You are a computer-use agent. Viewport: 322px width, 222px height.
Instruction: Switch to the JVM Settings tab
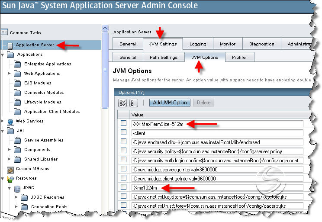click(163, 44)
